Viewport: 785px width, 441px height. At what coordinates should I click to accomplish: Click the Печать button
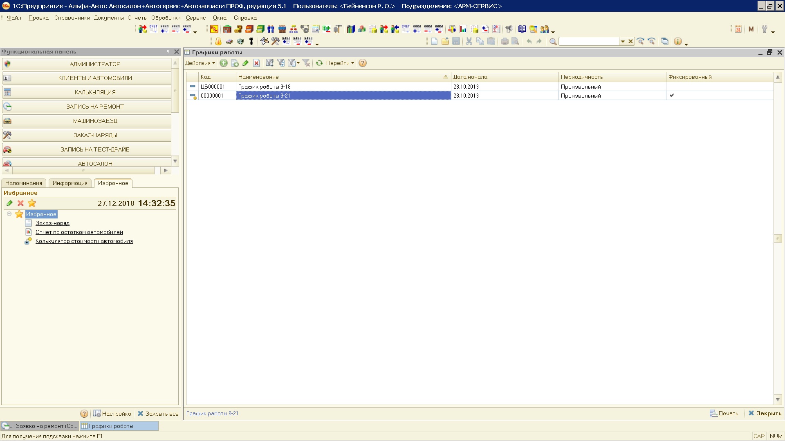[724, 413]
